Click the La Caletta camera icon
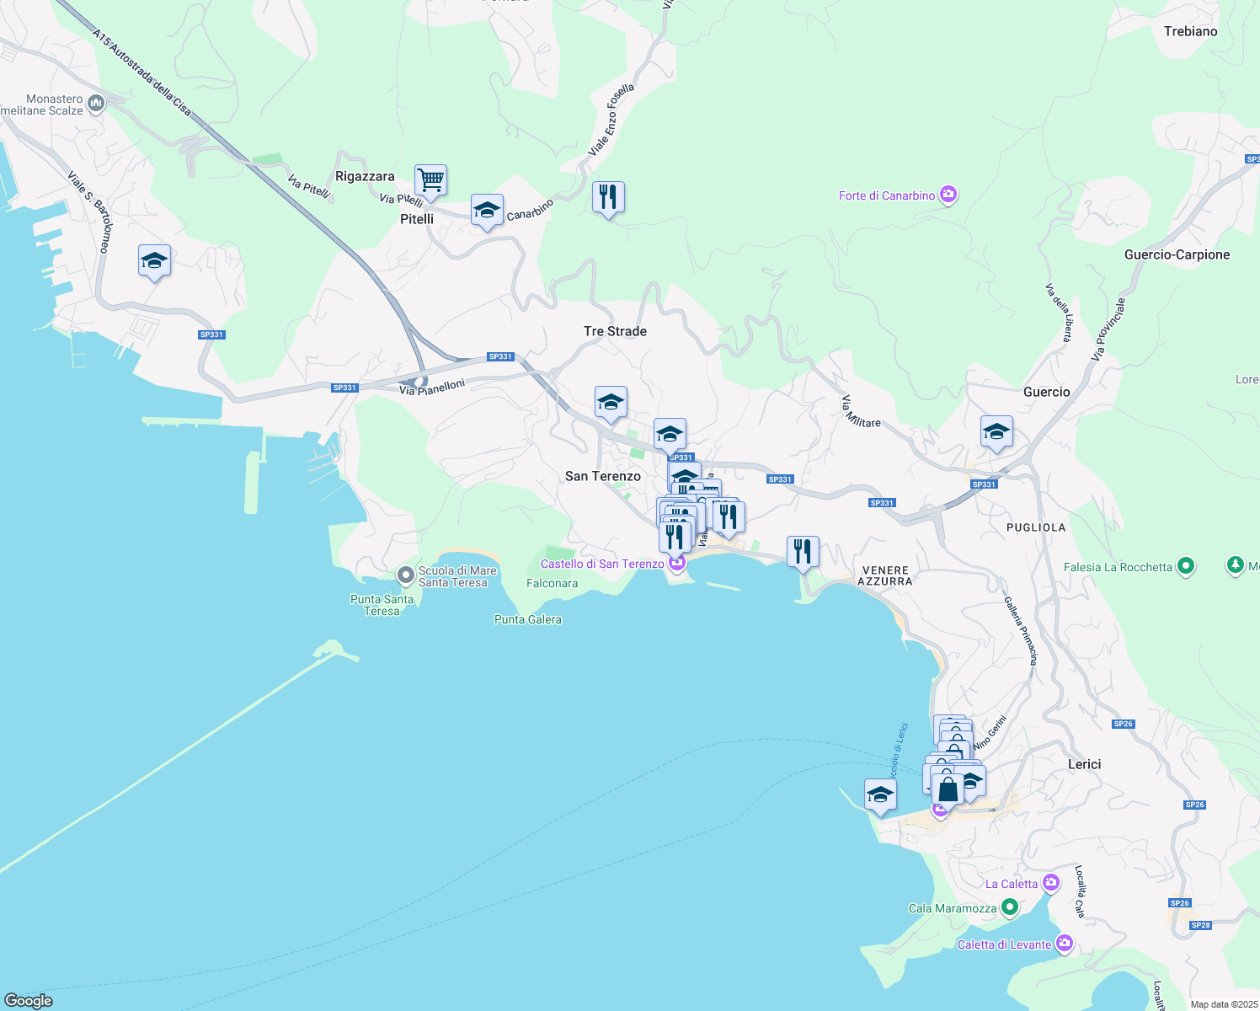1260x1011 pixels. (1050, 883)
